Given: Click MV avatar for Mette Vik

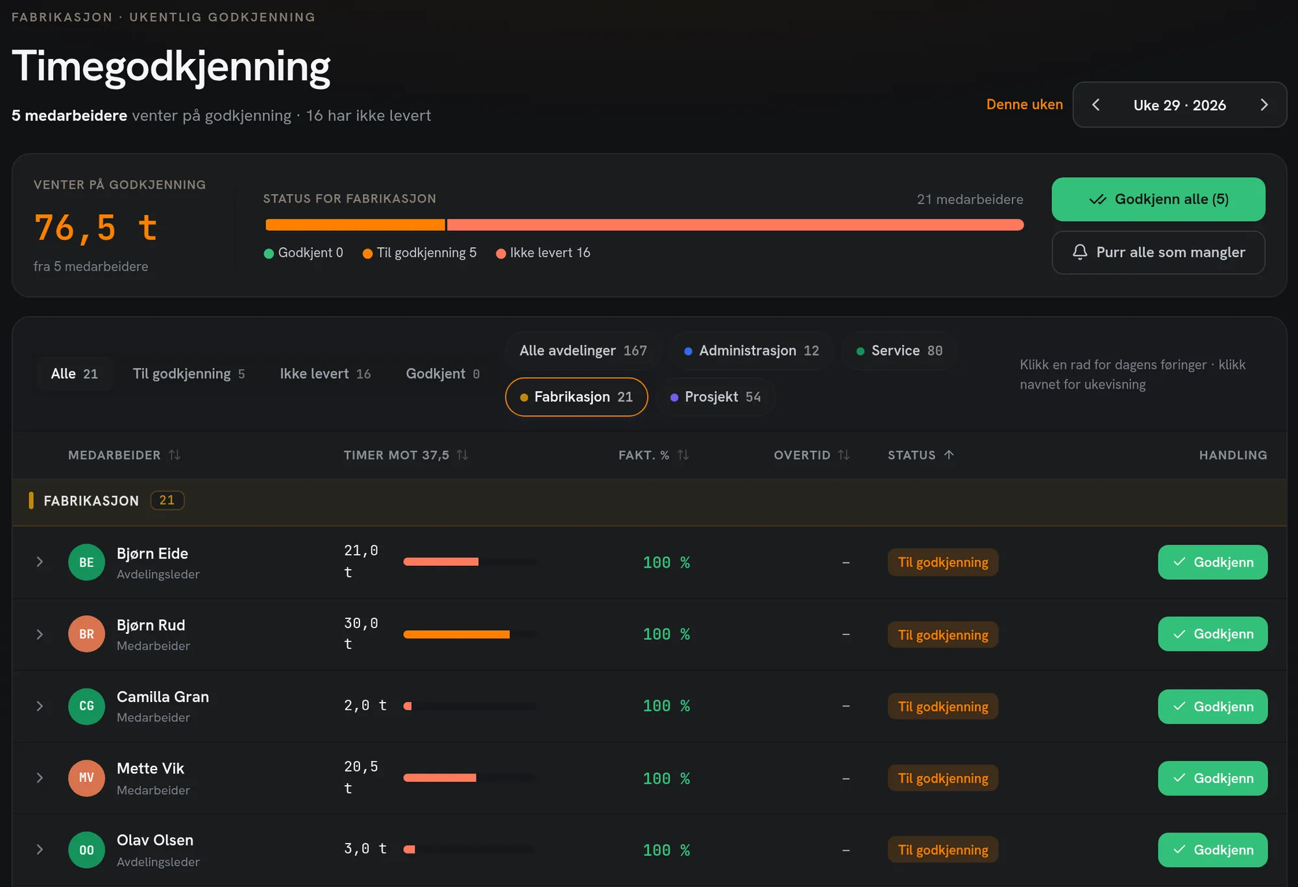Looking at the screenshot, I should click(x=86, y=778).
